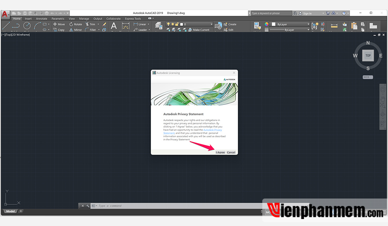The image size is (388, 226).
Task: Select the Dimension tool
Action: (x=125, y=26)
